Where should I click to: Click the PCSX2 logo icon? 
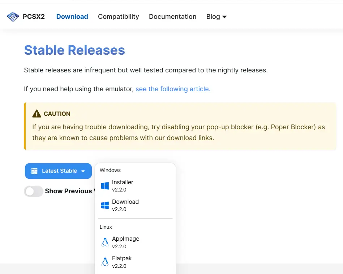click(13, 17)
